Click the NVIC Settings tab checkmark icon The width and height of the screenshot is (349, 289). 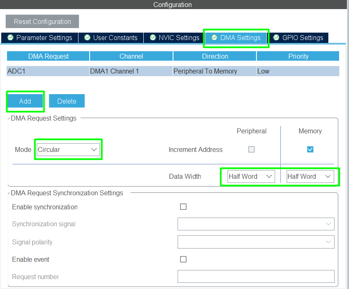tap(153, 38)
